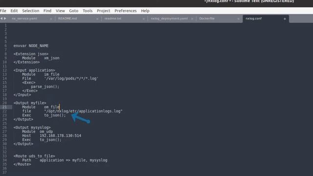This screenshot has height=176, width=313.
Task: Select the nxlog.conf tab
Action: tap(253, 19)
